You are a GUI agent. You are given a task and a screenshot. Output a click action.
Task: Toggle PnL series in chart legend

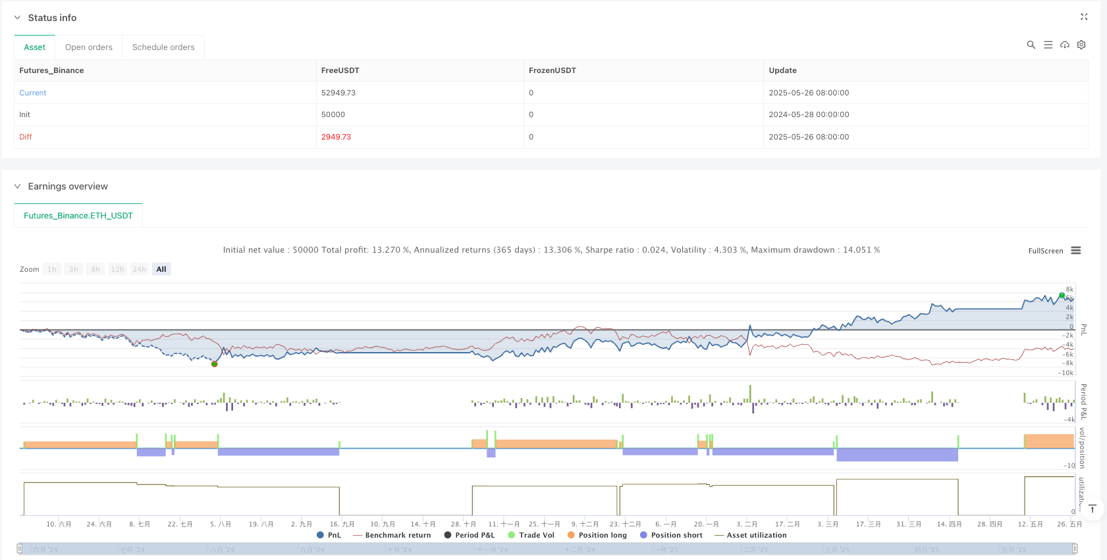point(329,535)
